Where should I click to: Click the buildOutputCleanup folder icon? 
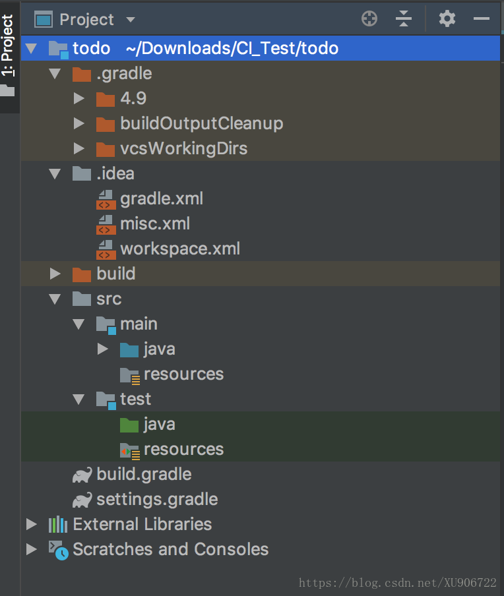tap(106, 125)
